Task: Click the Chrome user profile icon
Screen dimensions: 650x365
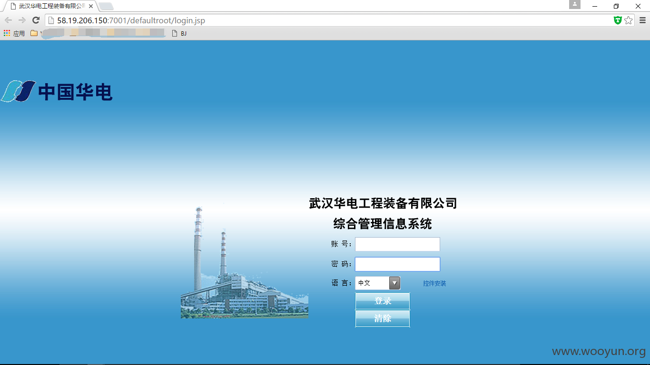Action: click(575, 4)
